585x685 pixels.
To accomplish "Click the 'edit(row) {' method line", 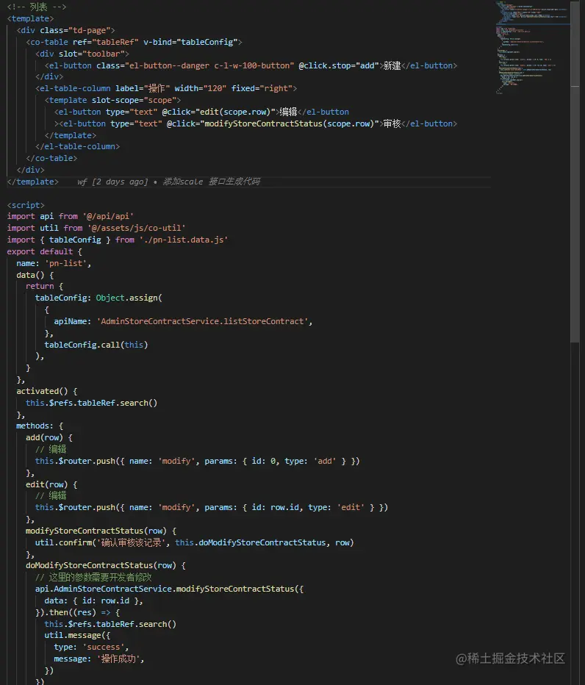I will (x=51, y=485).
